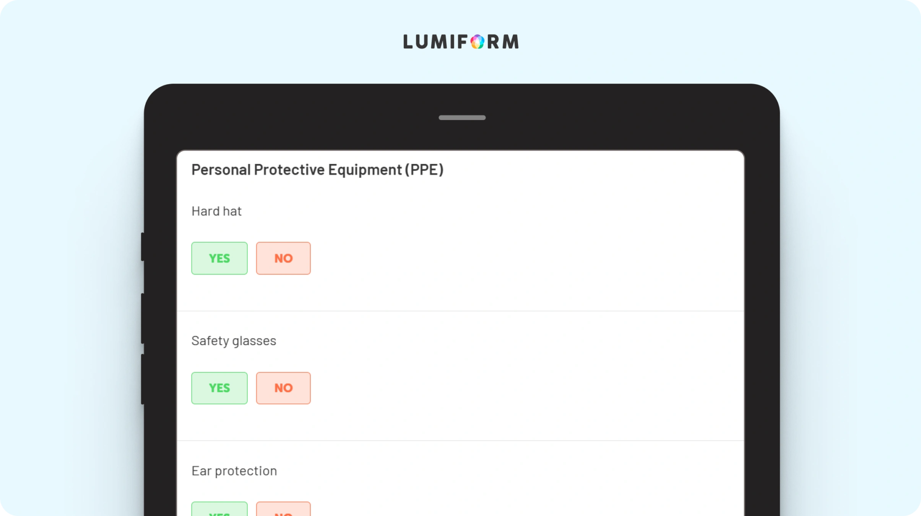Click the tablet's bottom side button
Screen dimensions: 921x516
(143, 379)
